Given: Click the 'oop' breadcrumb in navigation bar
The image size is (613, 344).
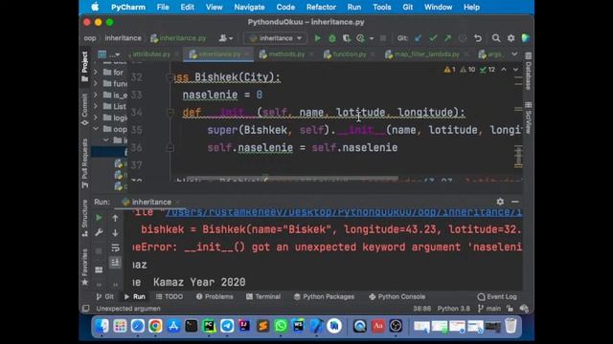Looking at the screenshot, I should click(89, 38).
